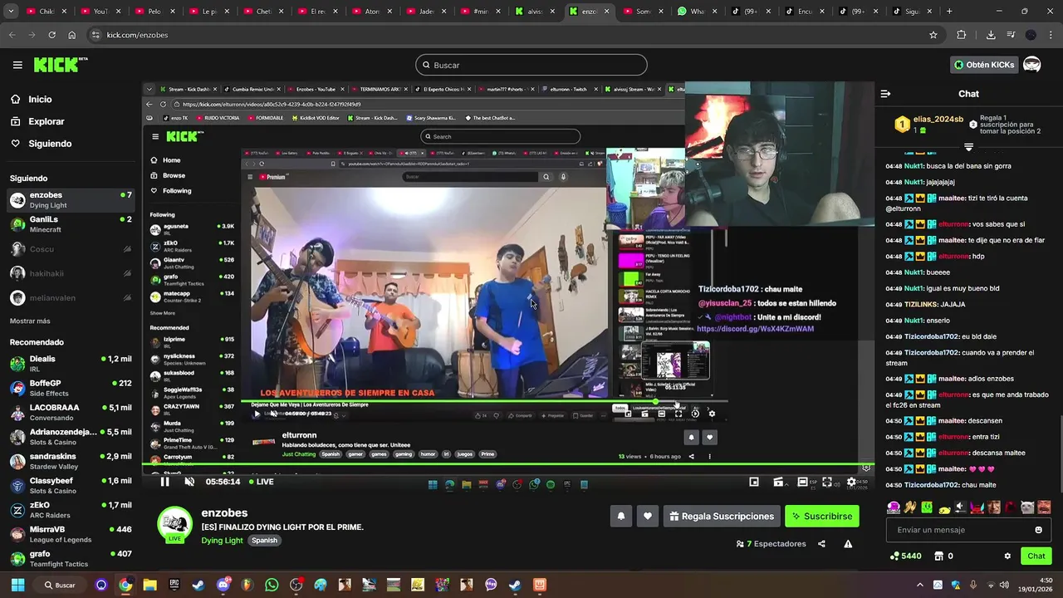Go to Inicio in the sidebar
Image resolution: width=1063 pixels, height=598 pixels.
coord(40,99)
